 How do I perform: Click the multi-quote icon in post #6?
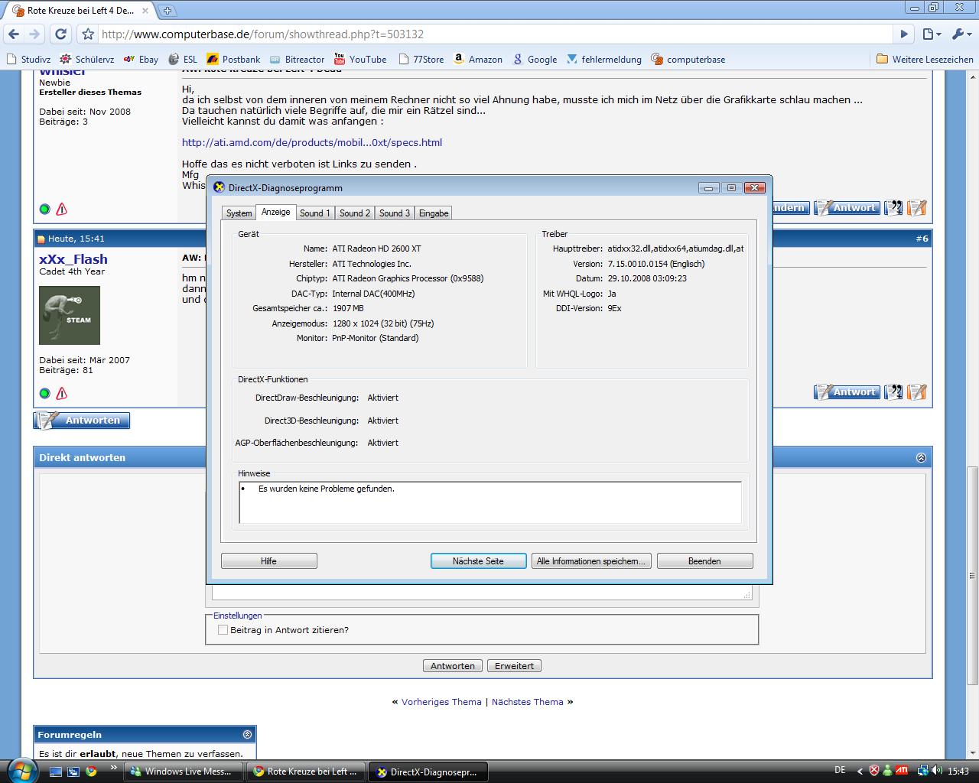[893, 392]
